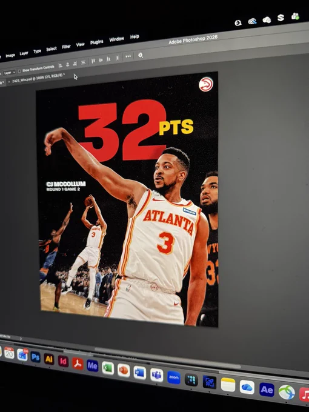Screen dimensions: 309x412
Task: Launch Microsoft Word from the Dock
Action: click(140, 373)
